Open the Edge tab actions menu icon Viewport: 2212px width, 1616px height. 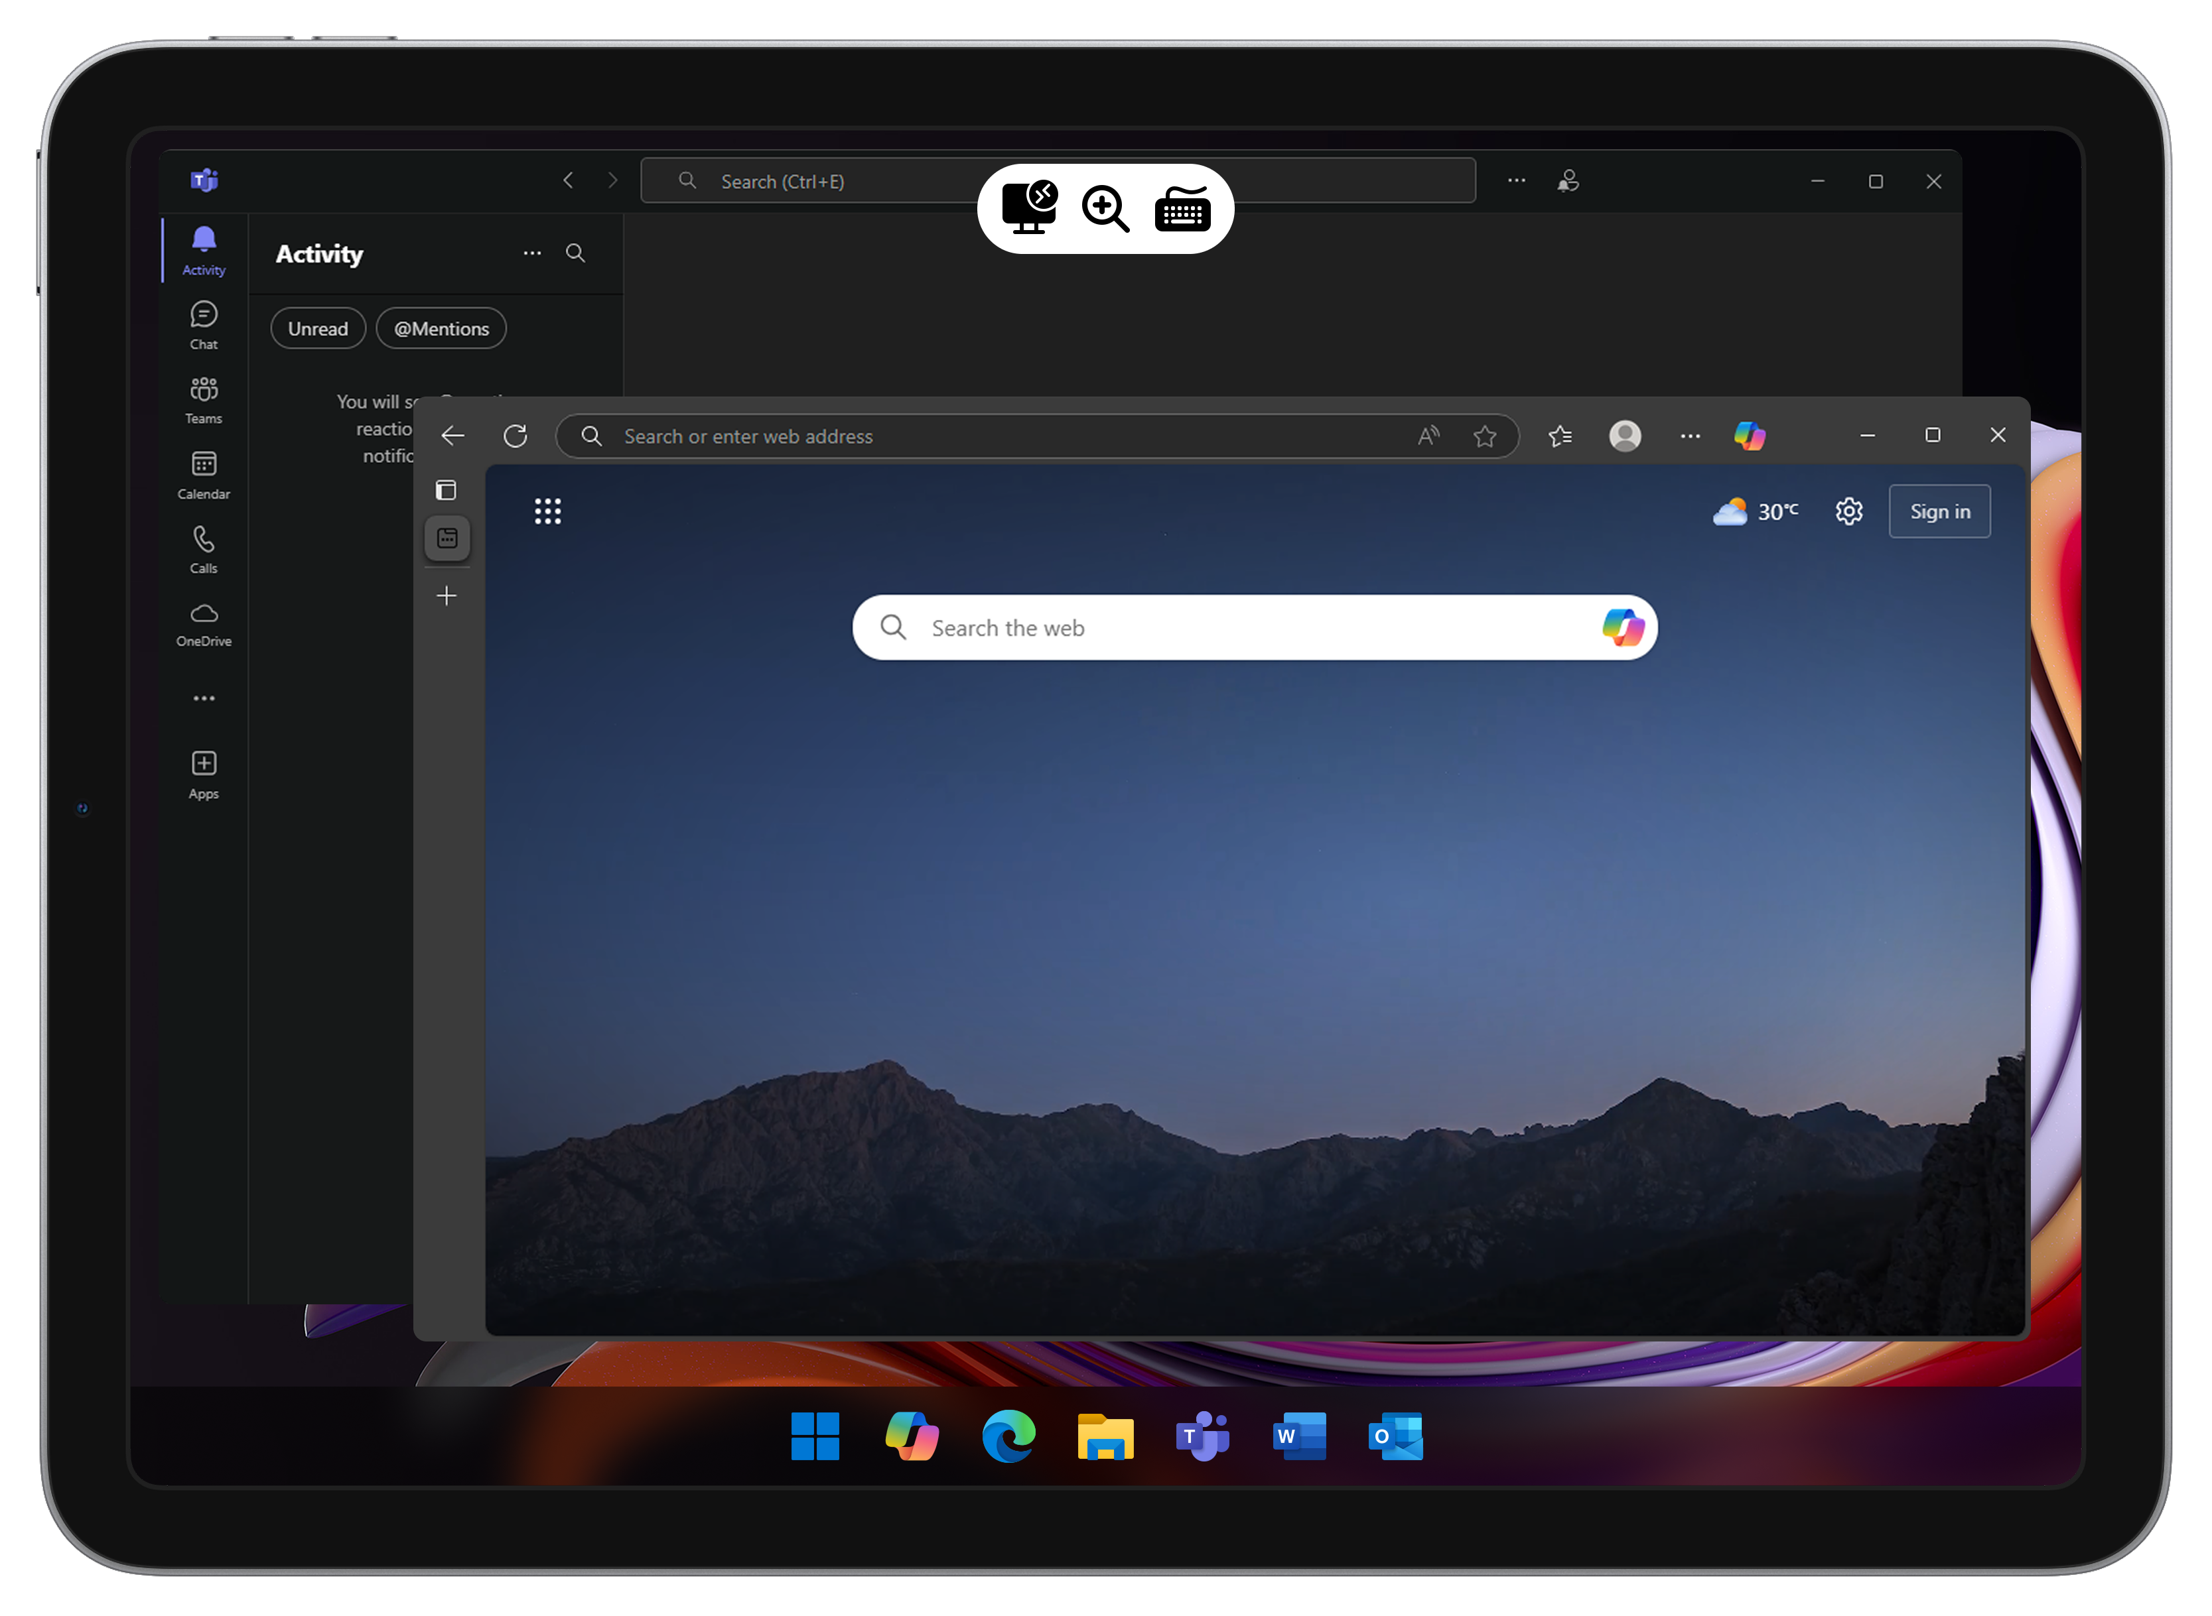click(x=447, y=489)
